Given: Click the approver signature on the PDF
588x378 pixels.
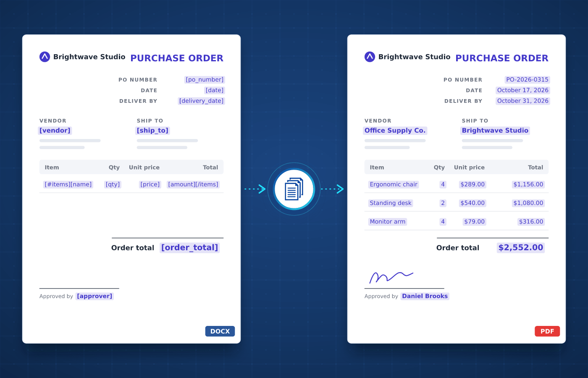Looking at the screenshot, I should click(391, 277).
